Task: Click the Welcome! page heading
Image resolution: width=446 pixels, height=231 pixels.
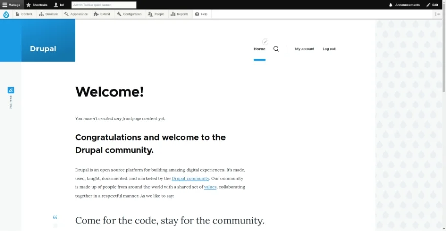Action: click(109, 92)
